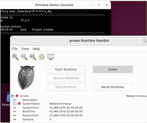Click the green star toolbar icon
The height and width of the screenshot is (123, 147).
tap(42, 57)
